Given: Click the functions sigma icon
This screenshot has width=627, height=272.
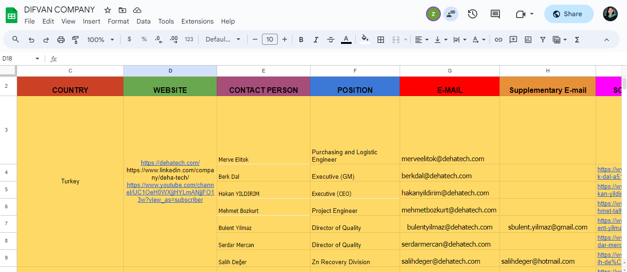Looking at the screenshot, I should pos(577,40).
